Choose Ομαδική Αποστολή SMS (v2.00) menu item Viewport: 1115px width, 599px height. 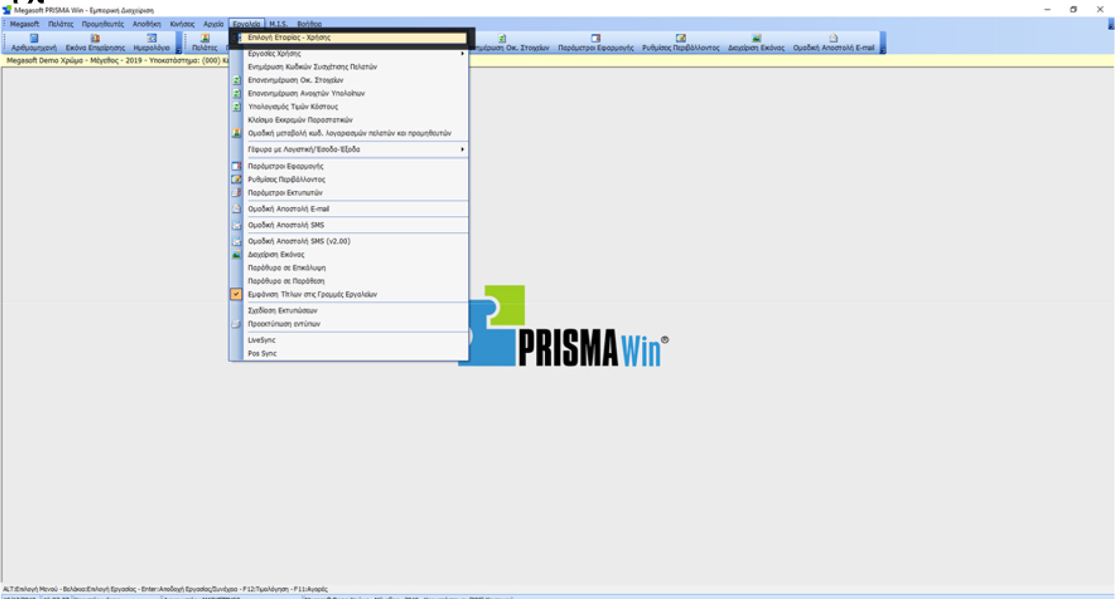299,241
